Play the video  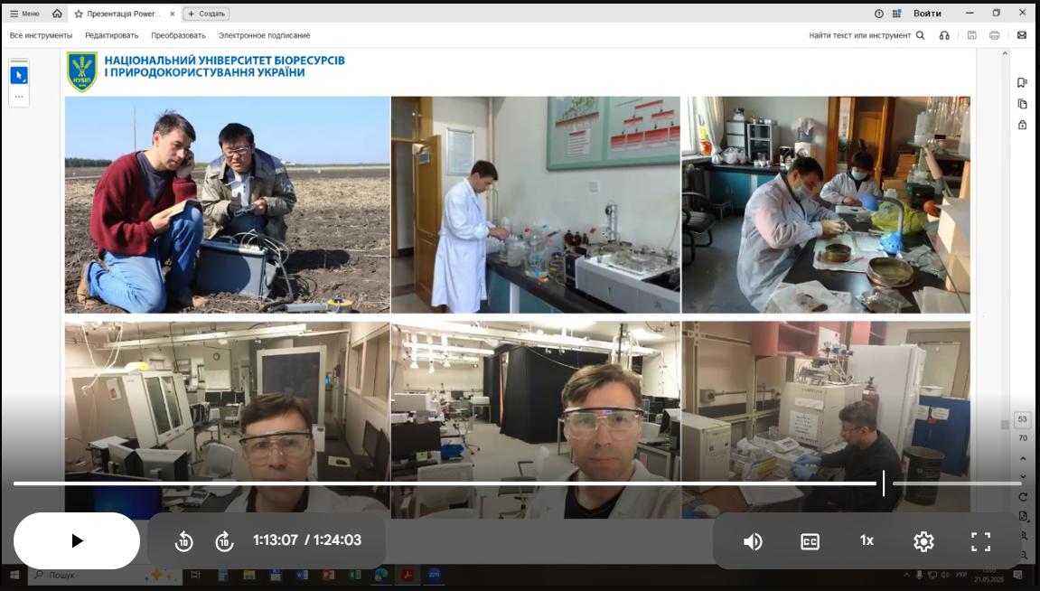click(76, 540)
